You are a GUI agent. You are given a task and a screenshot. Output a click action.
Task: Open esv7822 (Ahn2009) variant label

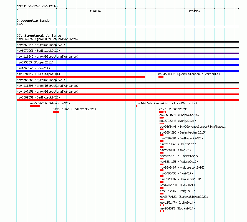point(173,109)
